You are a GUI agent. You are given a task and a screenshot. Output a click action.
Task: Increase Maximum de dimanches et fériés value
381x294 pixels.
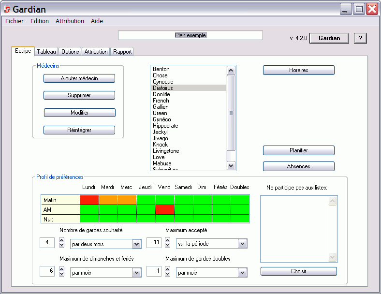(x=62, y=269)
